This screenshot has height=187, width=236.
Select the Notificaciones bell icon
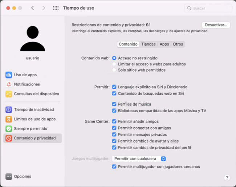coord(9,84)
